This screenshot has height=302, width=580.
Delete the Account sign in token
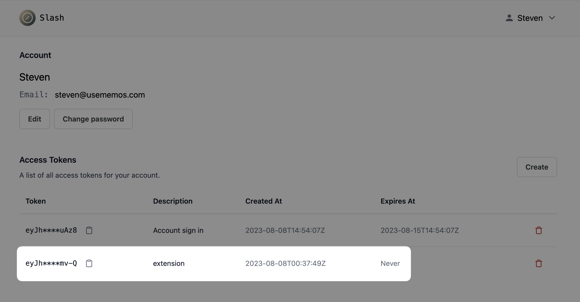pyautogui.click(x=538, y=230)
